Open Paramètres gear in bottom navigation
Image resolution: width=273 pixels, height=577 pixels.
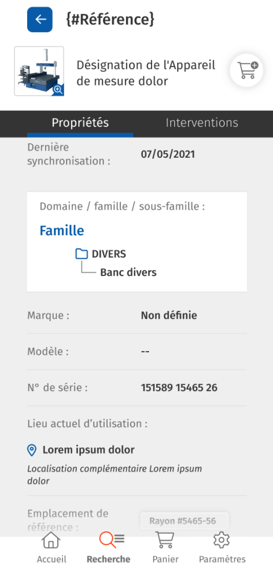[222, 548]
